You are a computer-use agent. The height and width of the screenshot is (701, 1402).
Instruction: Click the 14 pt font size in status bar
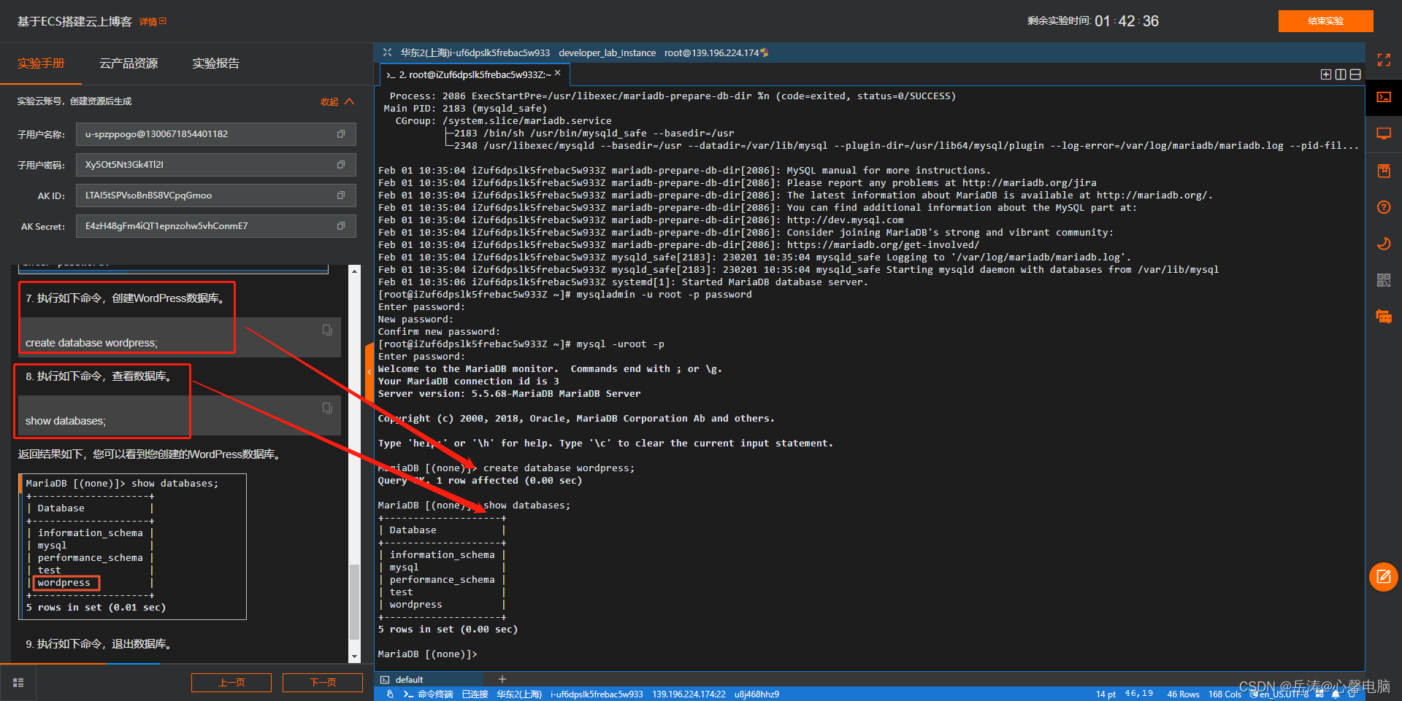(1106, 694)
